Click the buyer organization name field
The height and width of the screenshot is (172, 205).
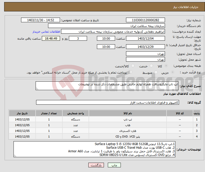(x=107, y=26)
